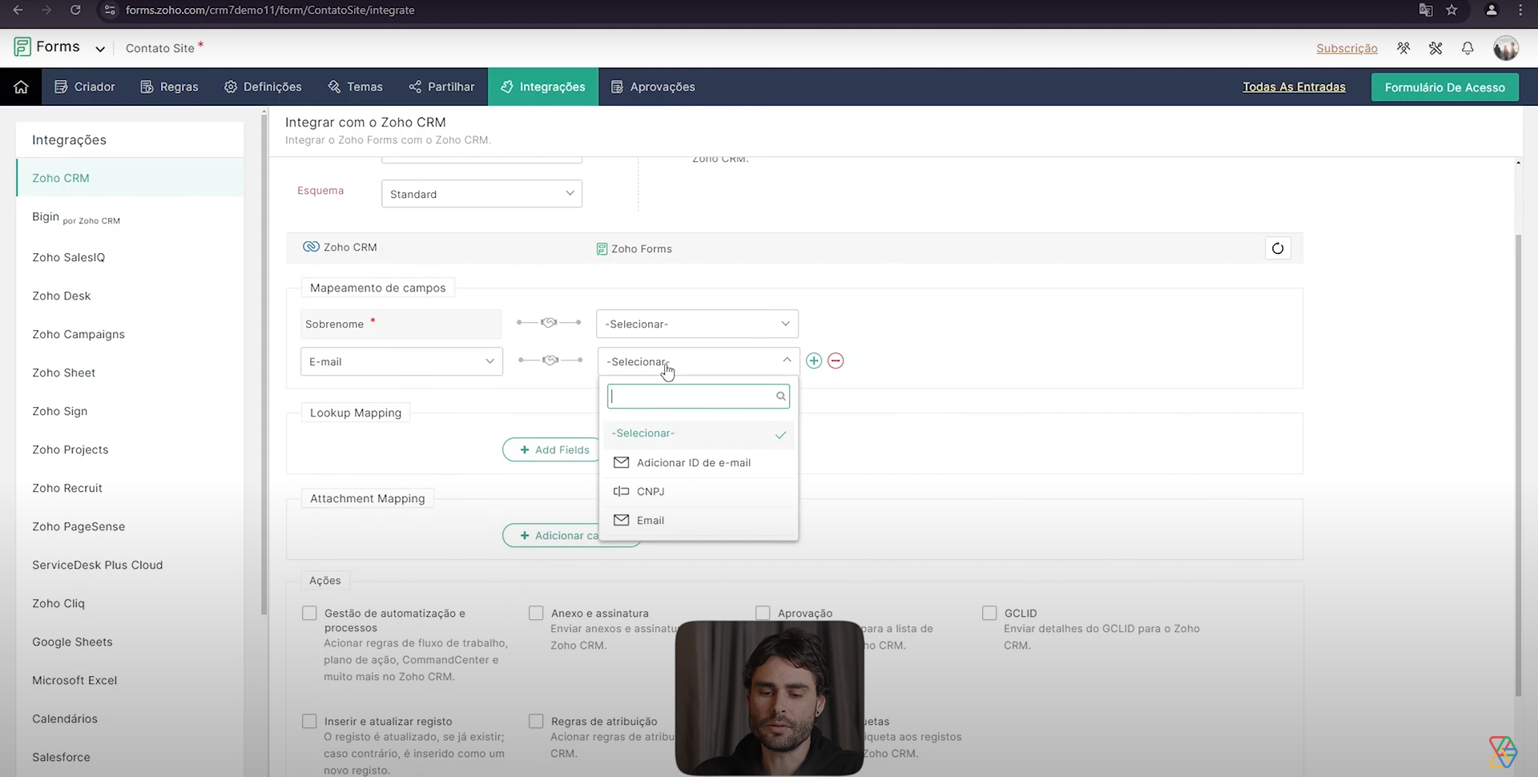
Task: Click the Formulário De Acesso button
Action: pos(1444,87)
